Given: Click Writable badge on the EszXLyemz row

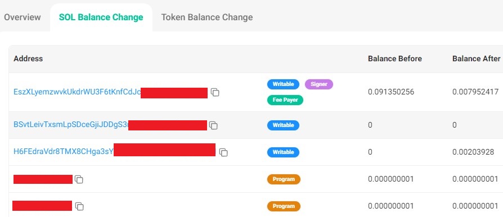Looking at the screenshot, I should 283,84.
